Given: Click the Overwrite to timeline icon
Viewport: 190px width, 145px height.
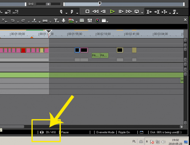Looking at the screenshot, I should 174,12.
